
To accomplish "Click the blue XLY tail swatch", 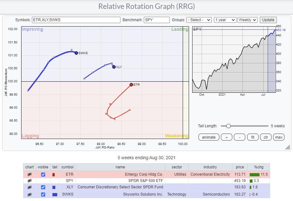I will tap(54, 187).
